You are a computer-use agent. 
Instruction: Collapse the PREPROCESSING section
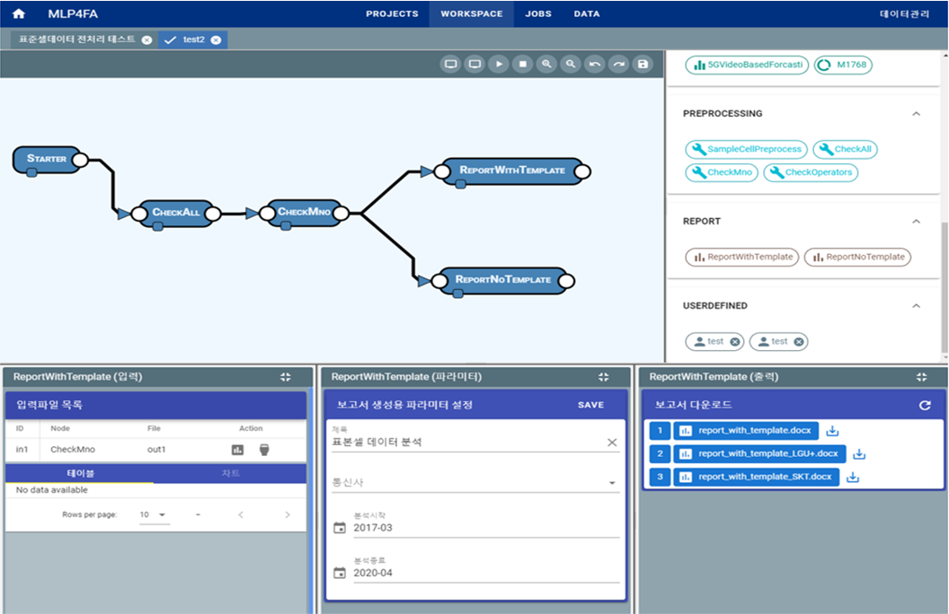click(x=916, y=114)
